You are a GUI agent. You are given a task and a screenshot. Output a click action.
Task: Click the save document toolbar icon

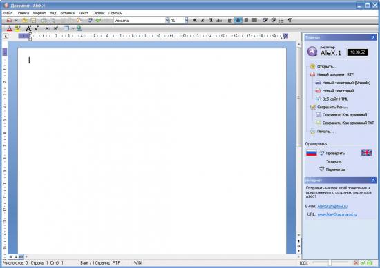[33, 21]
